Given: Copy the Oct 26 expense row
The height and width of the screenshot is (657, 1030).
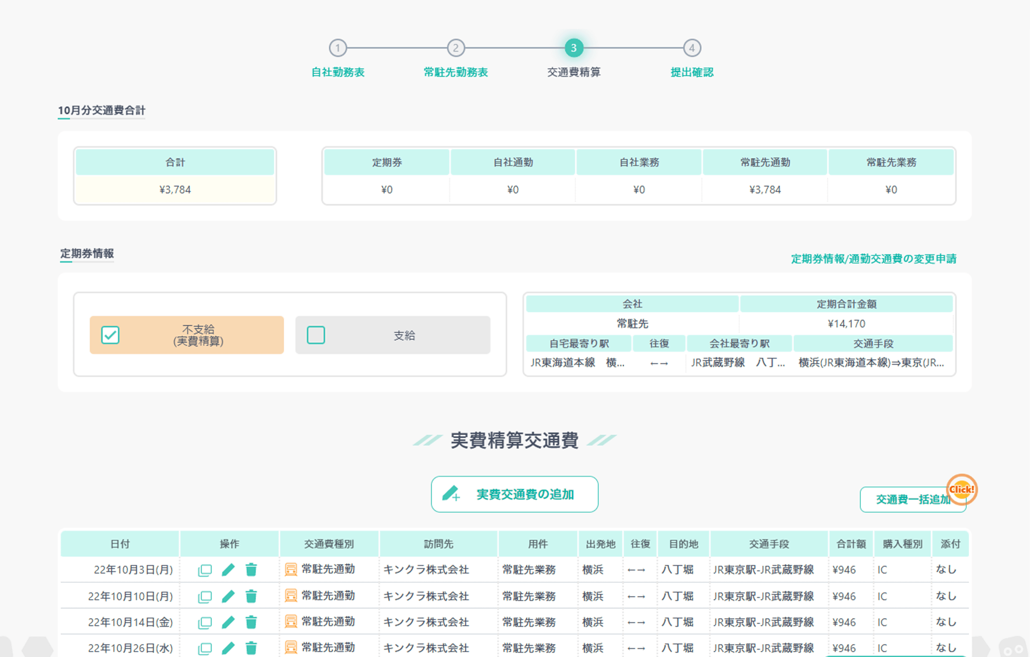Looking at the screenshot, I should (205, 648).
